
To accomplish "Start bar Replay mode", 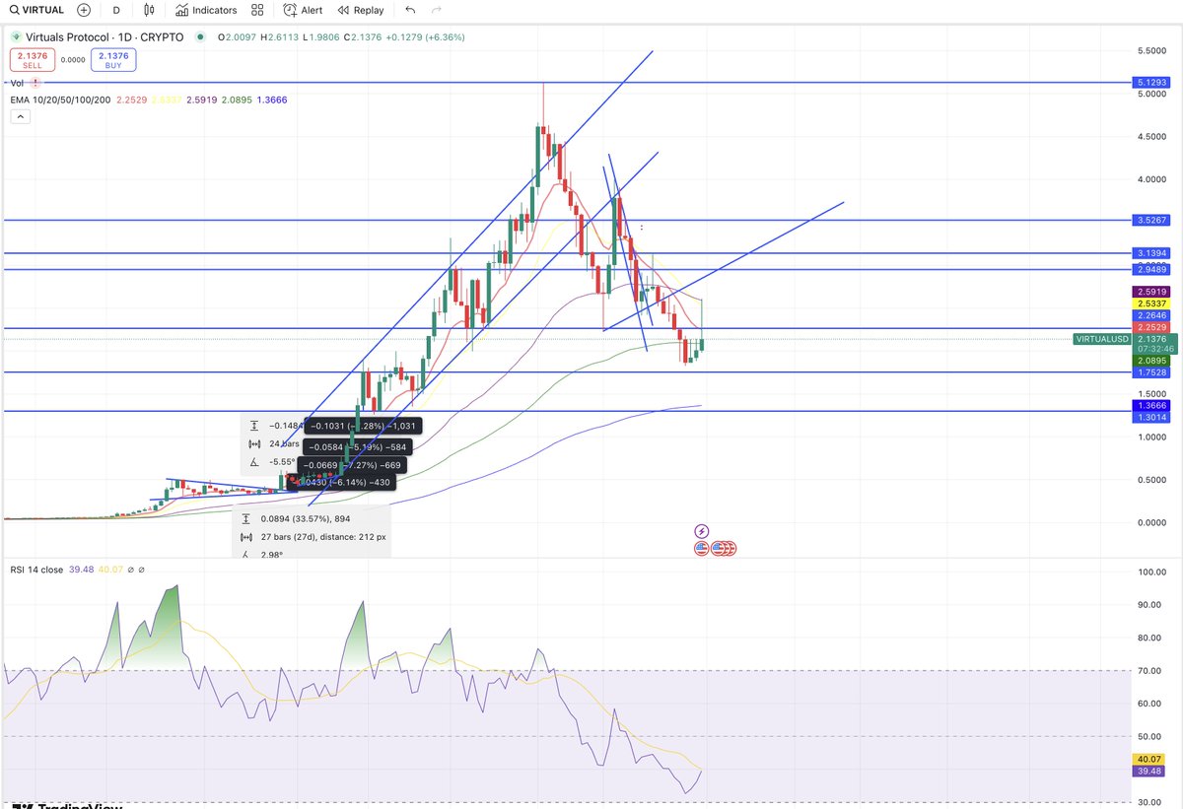I will (360, 10).
